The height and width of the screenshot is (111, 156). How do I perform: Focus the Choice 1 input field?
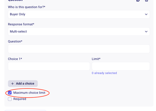click(x=49, y=66)
